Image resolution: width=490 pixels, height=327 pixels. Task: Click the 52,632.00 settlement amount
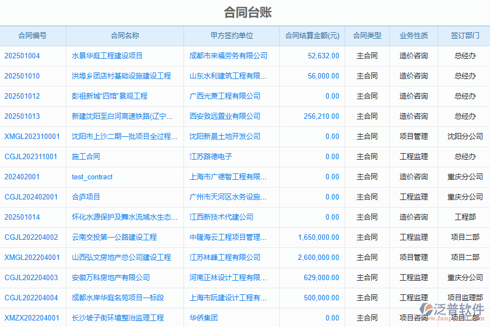(x=323, y=56)
